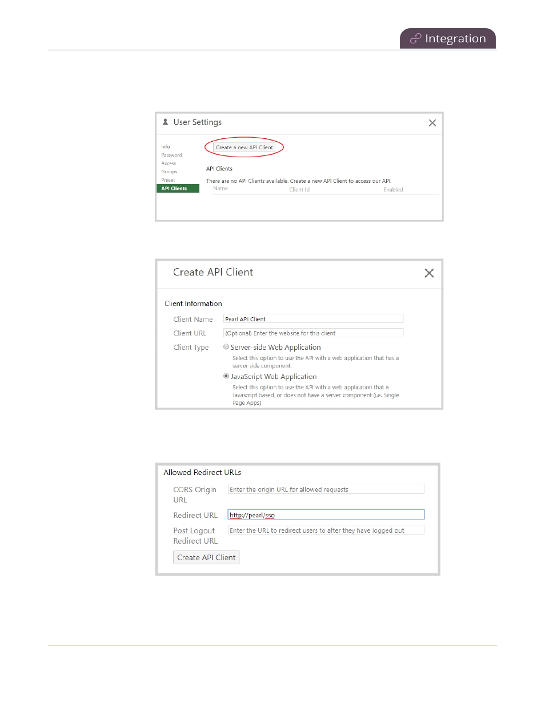The image size is (545, 706).
Task: Click the Create a new API Client button
Action: pyautogui.click(x=244, y=147)
